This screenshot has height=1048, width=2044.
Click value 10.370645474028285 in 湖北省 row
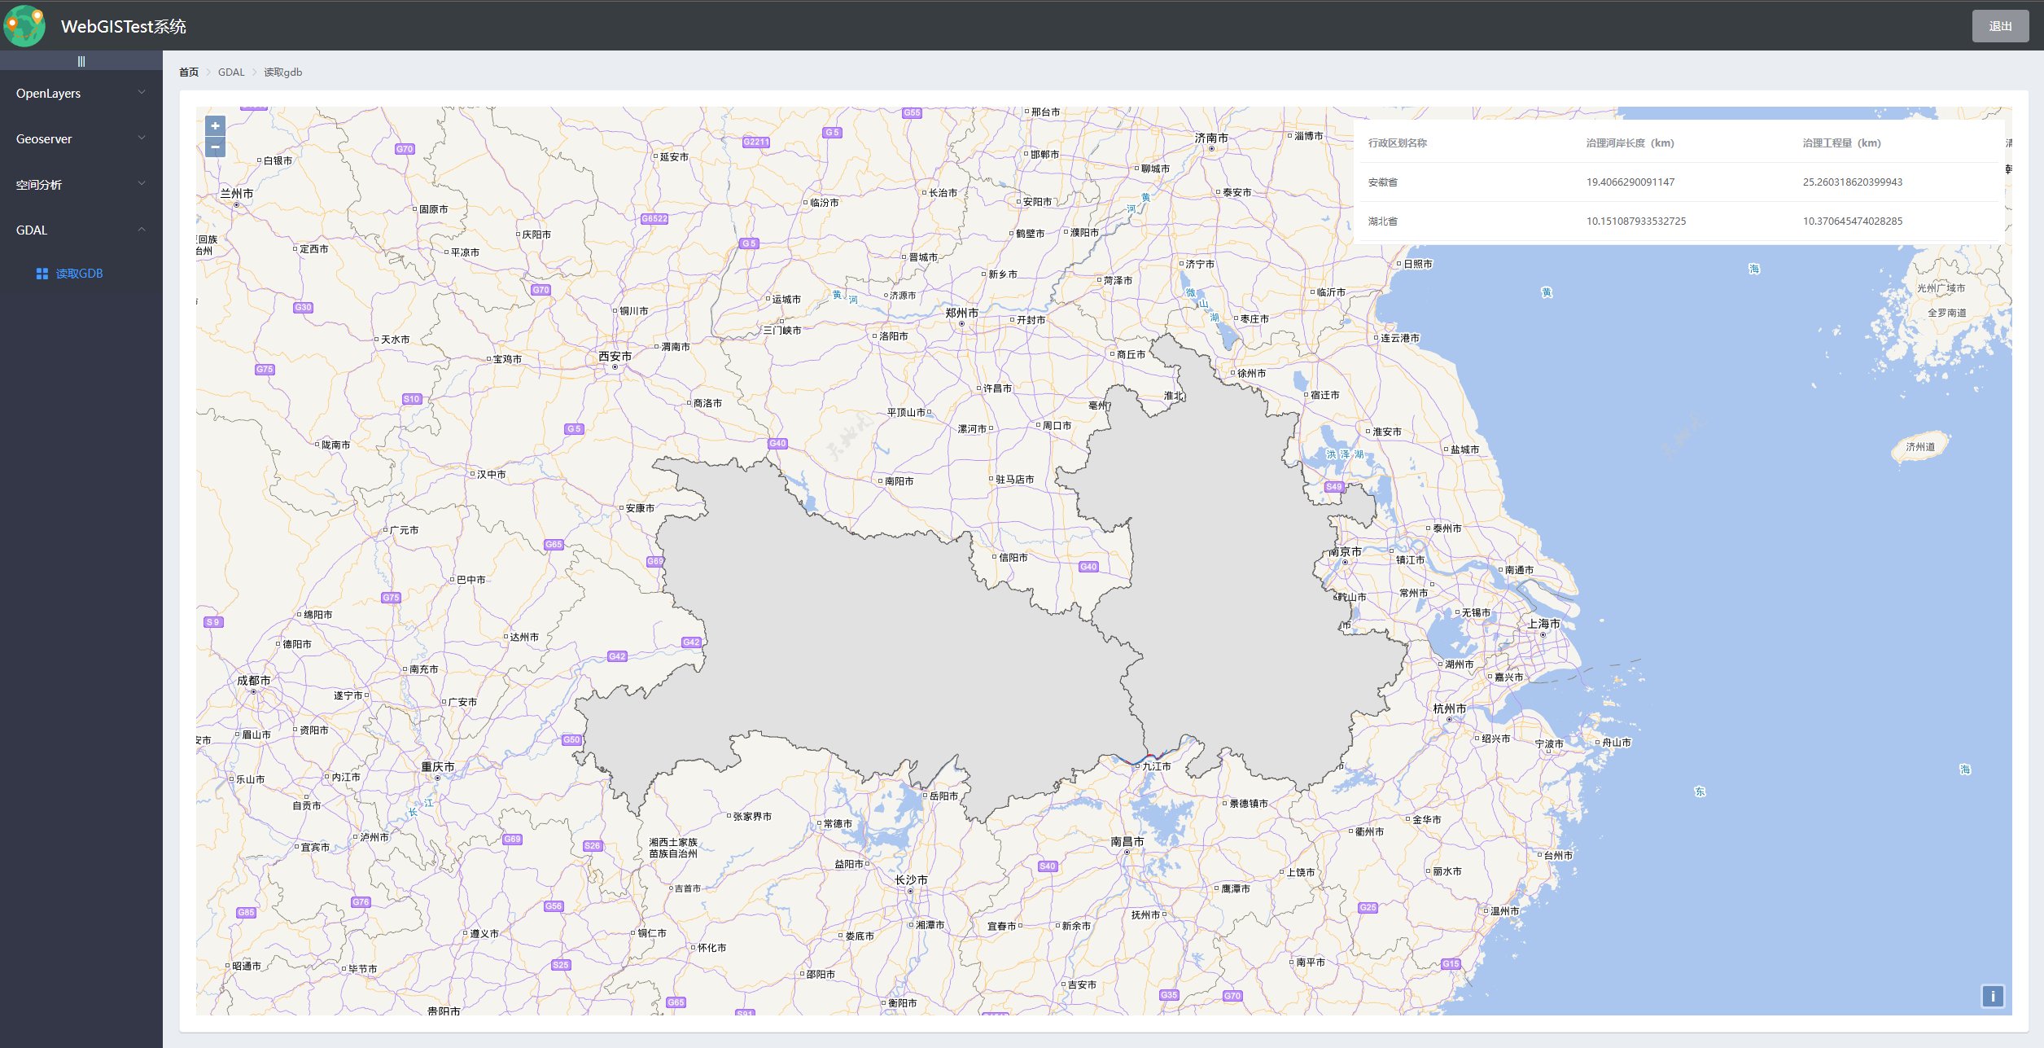(x=1853, y=221)
